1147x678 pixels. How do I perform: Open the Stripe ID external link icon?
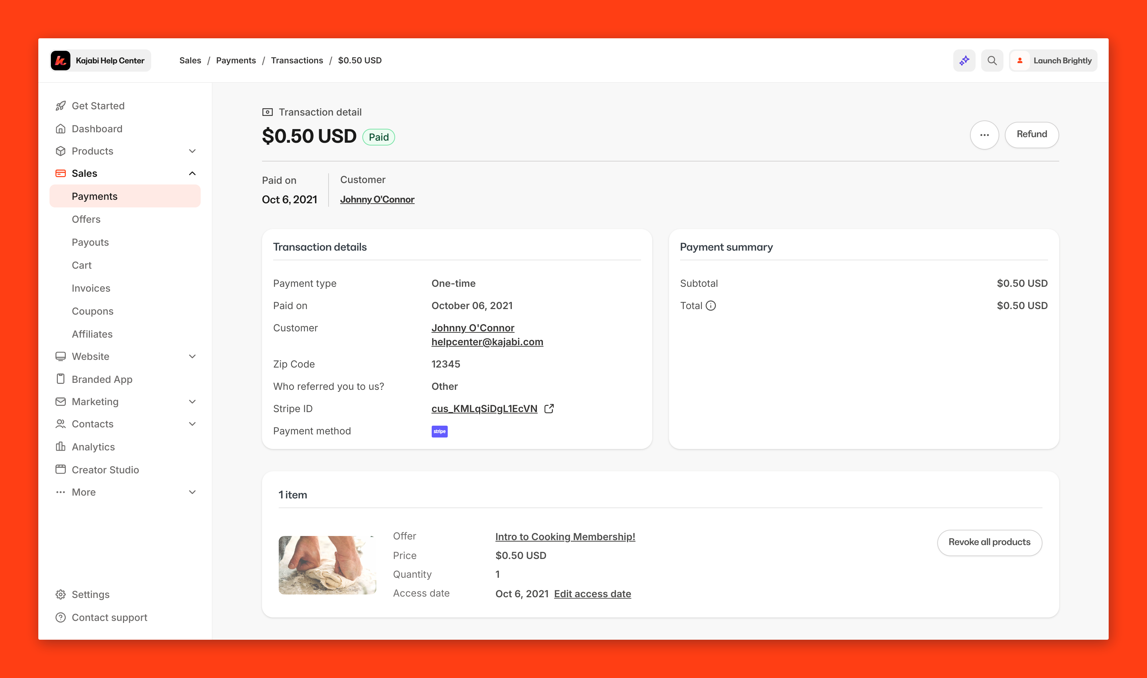click(549, 409)
